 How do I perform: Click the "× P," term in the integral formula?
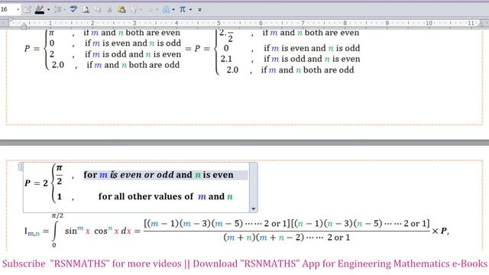(x=440, y=231)
